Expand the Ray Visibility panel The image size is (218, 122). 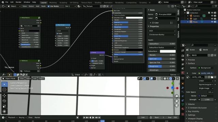(x=193, y=111)
